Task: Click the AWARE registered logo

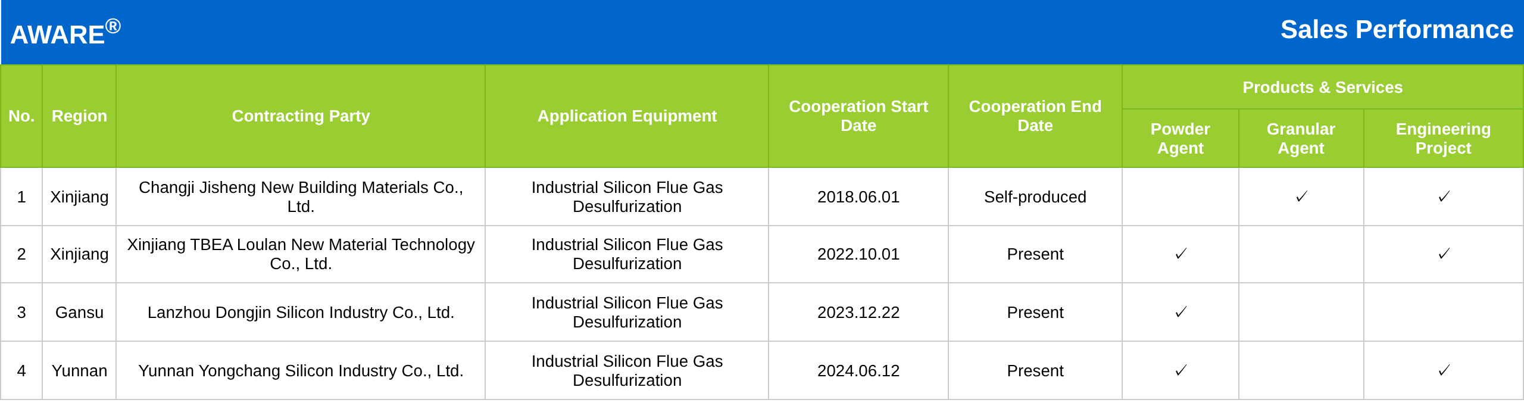Action: 65,32
